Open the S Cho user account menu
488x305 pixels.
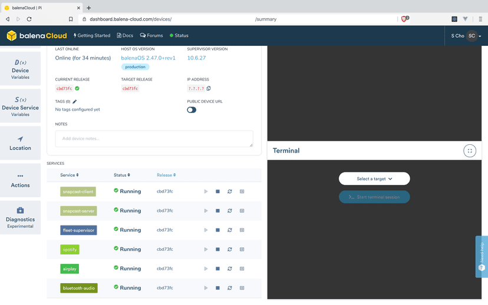[x=466, y=36]
